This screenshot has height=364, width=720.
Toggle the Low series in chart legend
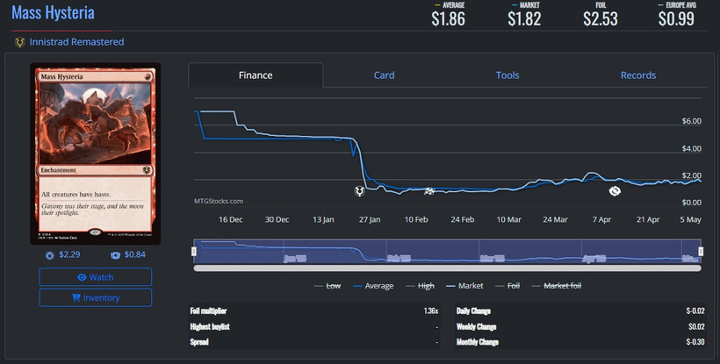327,286
